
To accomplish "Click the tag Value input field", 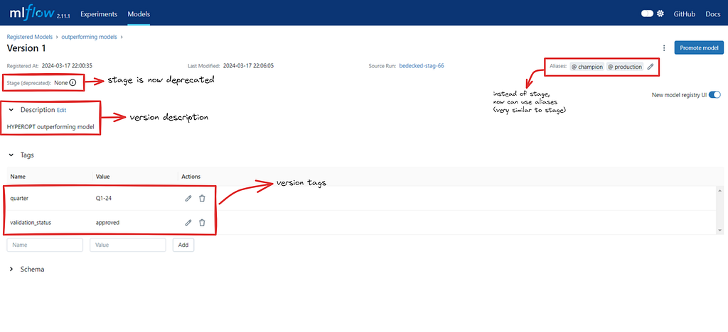I will point(128,245).
